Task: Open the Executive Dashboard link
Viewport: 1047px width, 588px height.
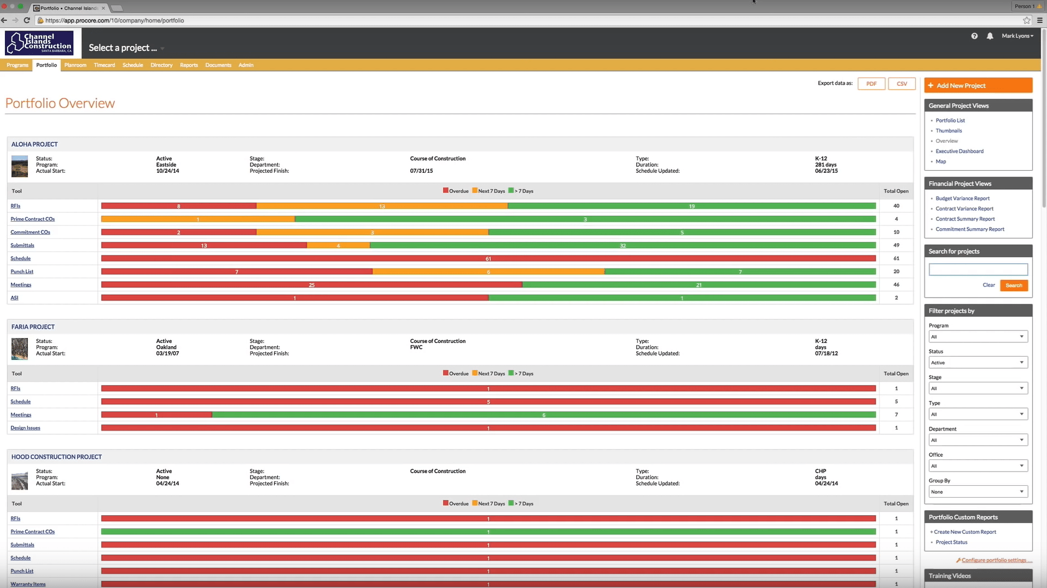Action: coord(959,152)
